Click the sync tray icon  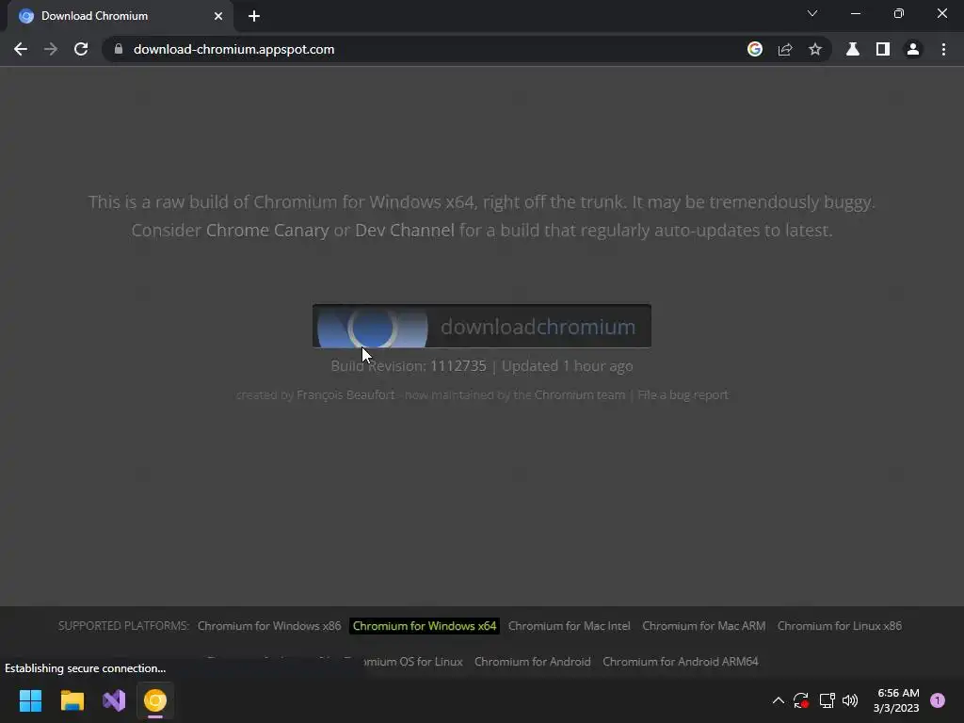coord(801,700)
